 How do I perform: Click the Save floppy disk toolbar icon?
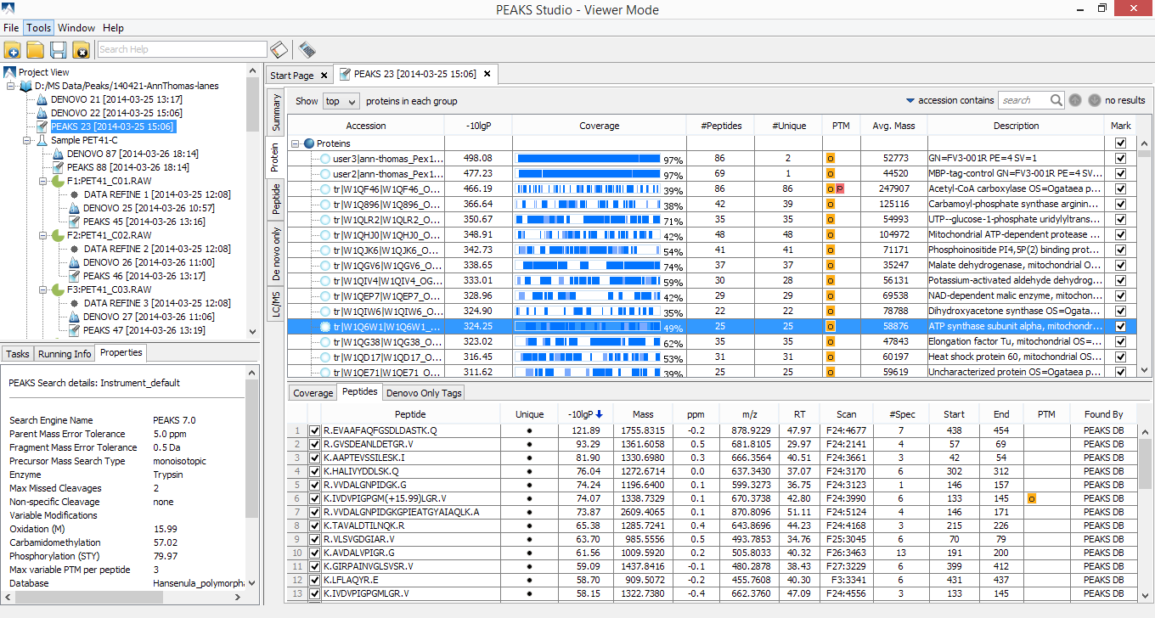(x=58, y=49)
